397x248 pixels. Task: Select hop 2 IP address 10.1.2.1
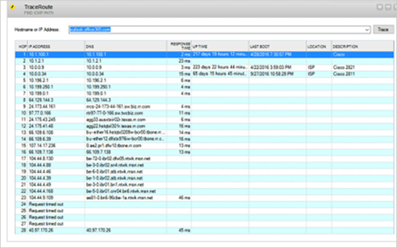pyautogui.click(x=36, y=61)
